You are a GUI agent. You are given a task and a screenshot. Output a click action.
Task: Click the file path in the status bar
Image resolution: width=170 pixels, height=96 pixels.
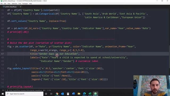coord(25,90)
